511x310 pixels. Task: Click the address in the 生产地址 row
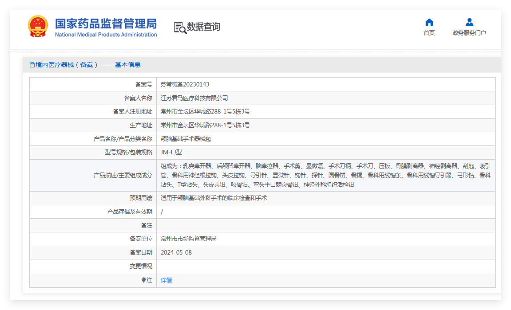click(x=205, y=125)
